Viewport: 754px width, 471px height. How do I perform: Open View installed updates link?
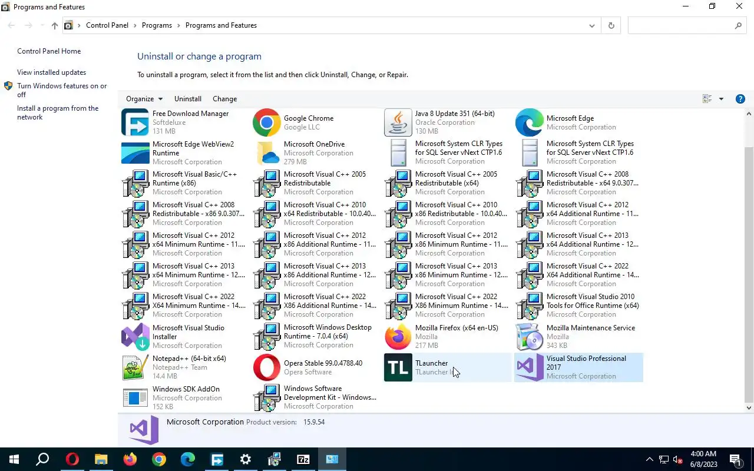pos(51,72)
